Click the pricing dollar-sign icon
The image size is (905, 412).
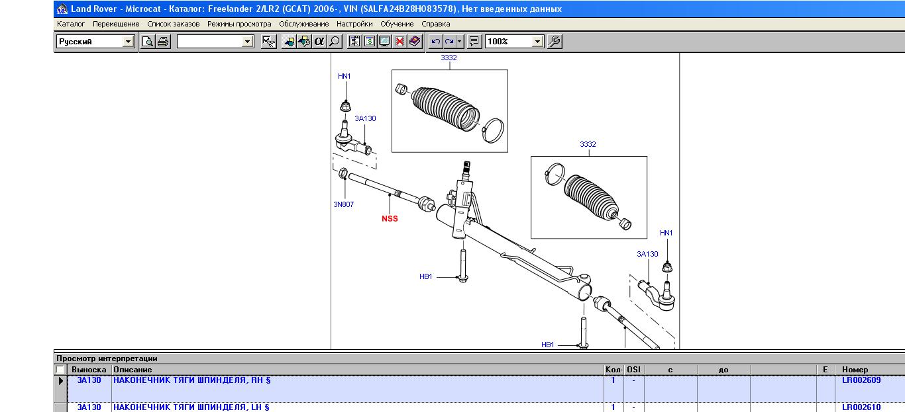(x=369, y=42)
